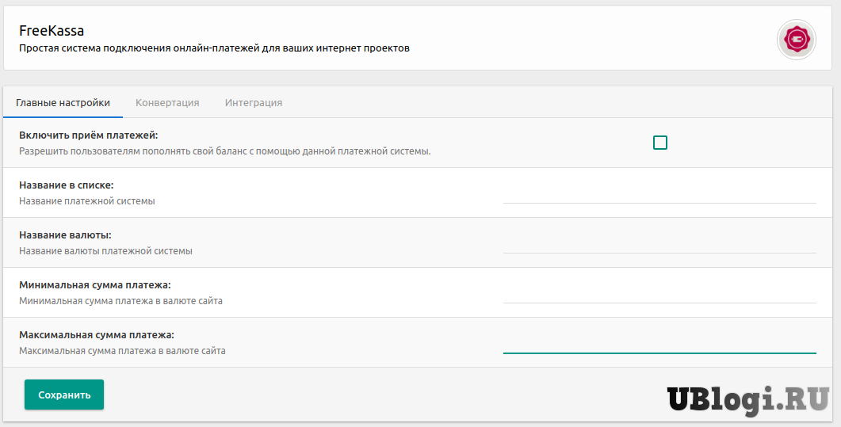Click the UBlogi.RU watermark logo
Viewport: 841px width, 427px height.
(x=747, y=398)
